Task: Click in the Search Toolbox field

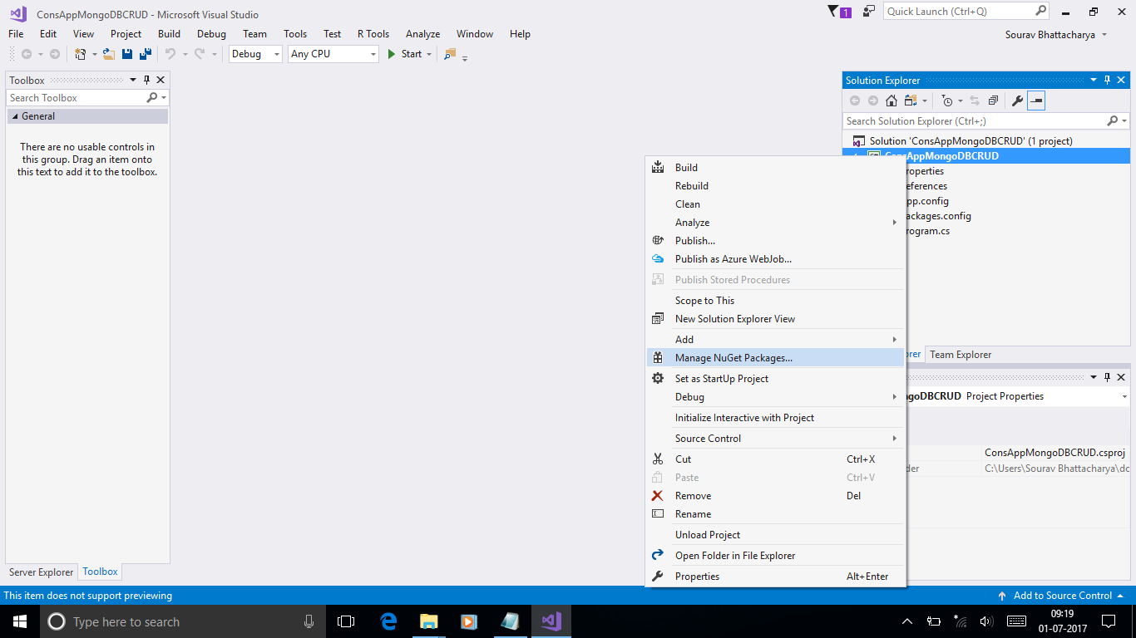Action: pyautogui.click(x=76, y=97)
